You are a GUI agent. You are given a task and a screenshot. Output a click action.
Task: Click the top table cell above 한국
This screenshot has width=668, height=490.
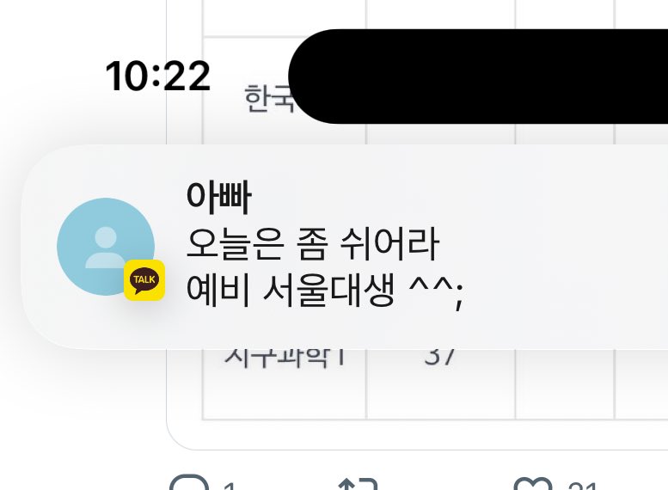tap(285, 18)
